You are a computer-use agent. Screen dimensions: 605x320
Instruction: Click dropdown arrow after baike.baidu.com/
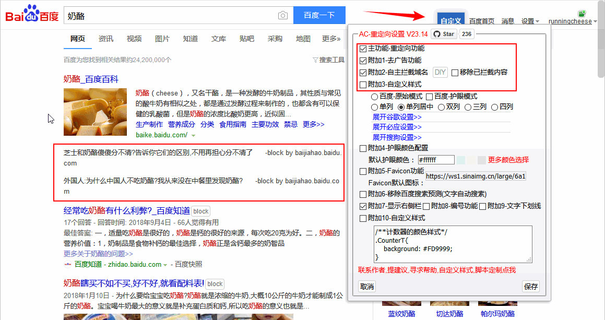click(x=193, y=136)
